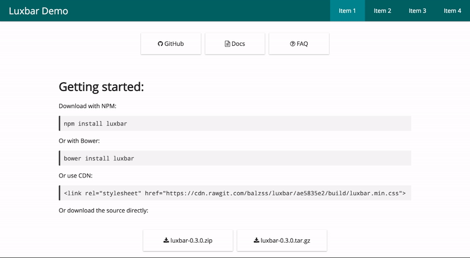Choose Item 4 in the navbar

click(452, 11)
